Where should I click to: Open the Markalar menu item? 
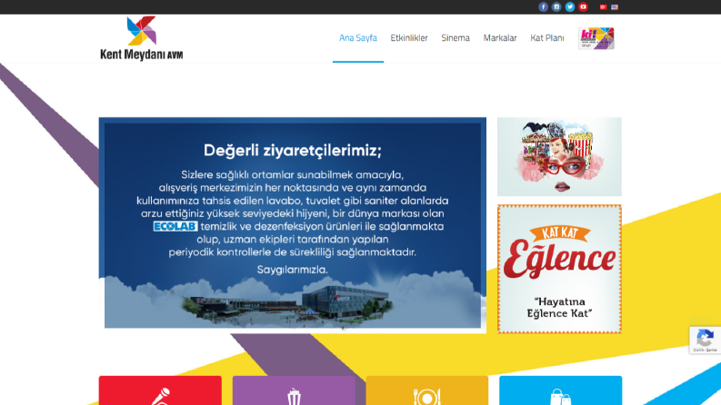(x=500, y=38)
